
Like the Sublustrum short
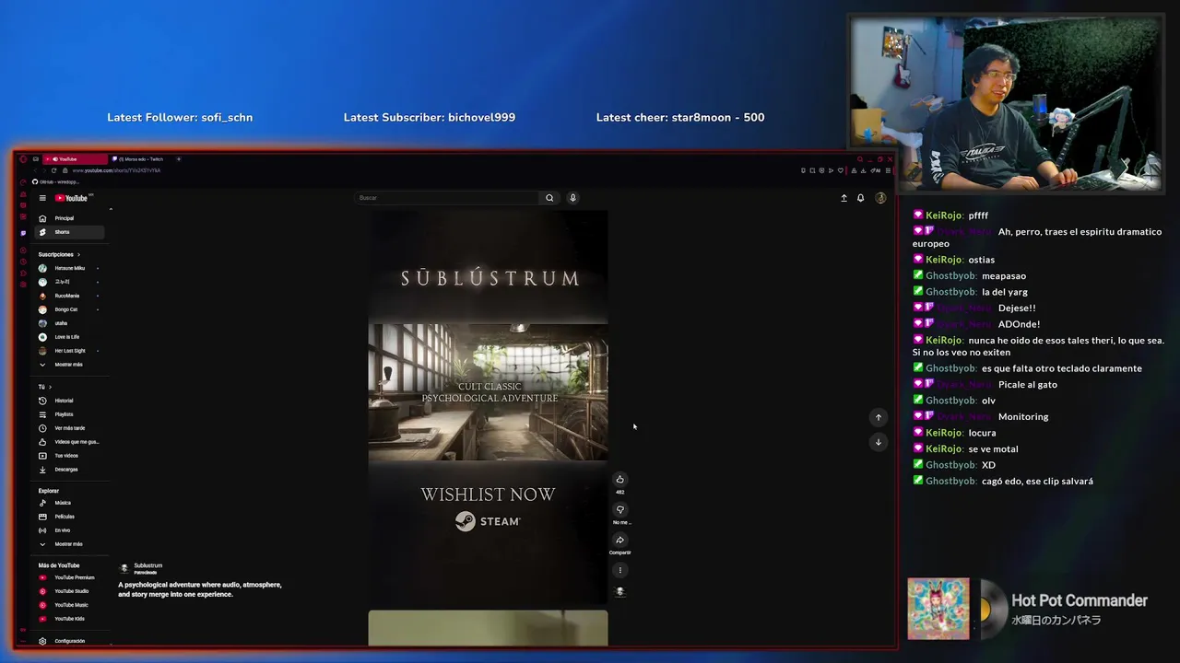(x=620, y=479)
